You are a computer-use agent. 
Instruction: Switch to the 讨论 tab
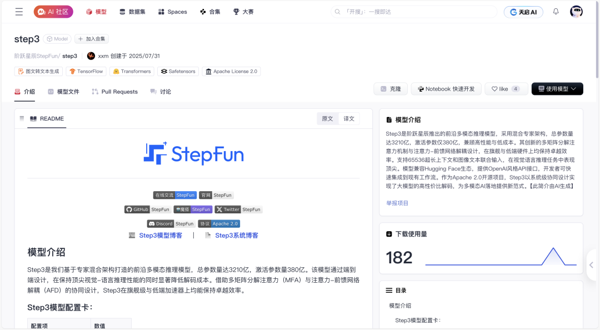(161, 92)
